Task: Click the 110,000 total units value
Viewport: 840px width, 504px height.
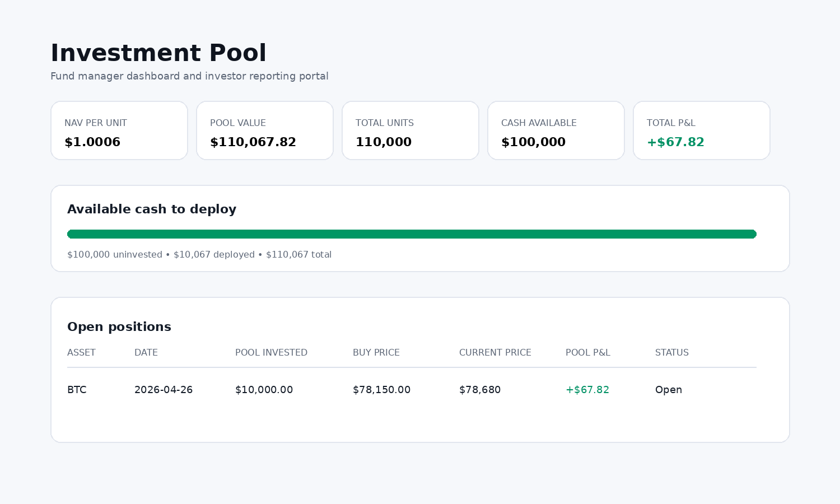Action: click(x=384, y=142)
